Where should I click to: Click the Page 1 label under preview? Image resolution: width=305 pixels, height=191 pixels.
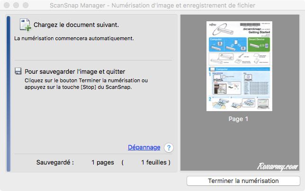[x=238, y=119]
